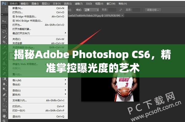Open the 3D(D) menu
The width and height of the screenshot is (185, 122).
click(x=89, y=4)
